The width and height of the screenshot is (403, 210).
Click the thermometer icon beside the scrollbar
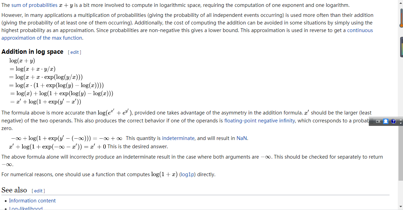(x=401, y=18)
